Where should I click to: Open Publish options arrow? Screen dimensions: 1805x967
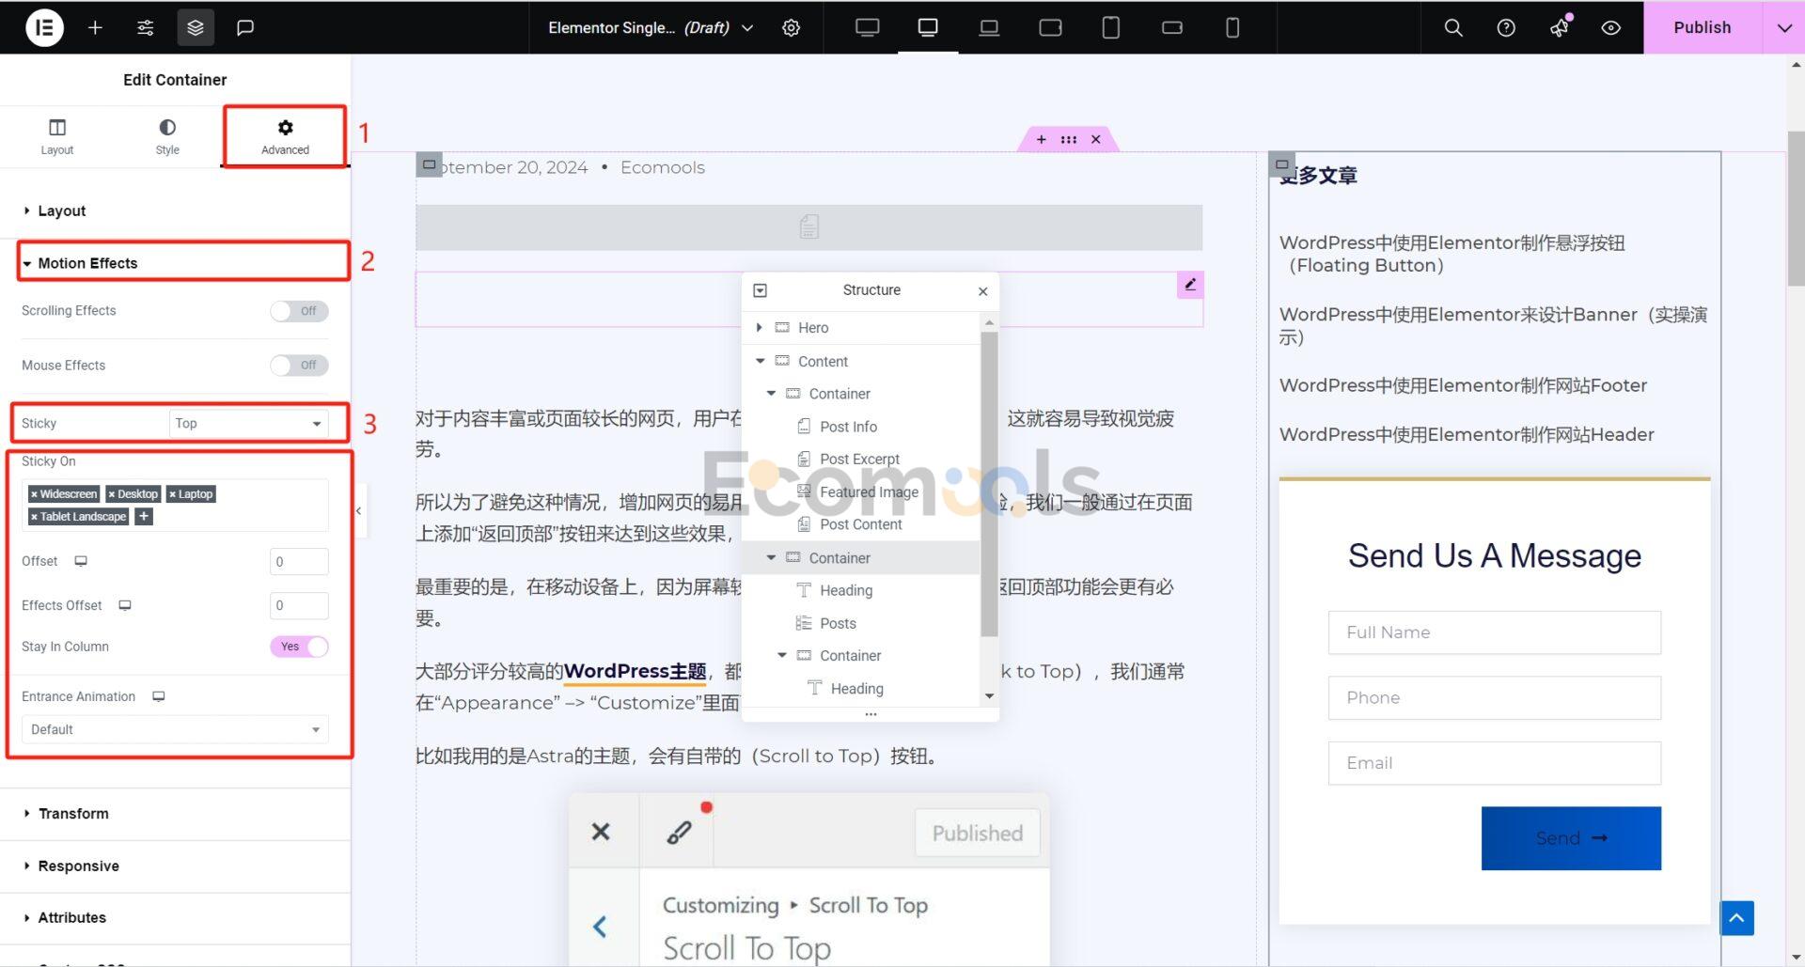[x=1783, y=27]
